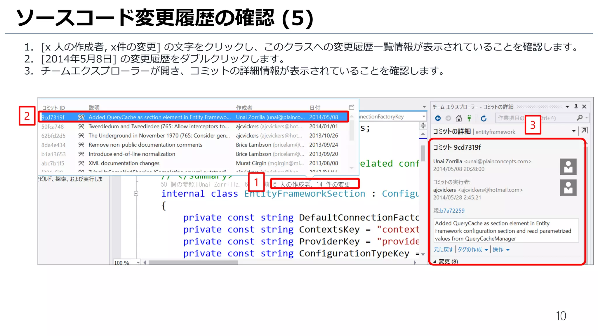Click graph icon in 8da4e434 row
Screen dimensions: 598x336
tap(81, 145)
